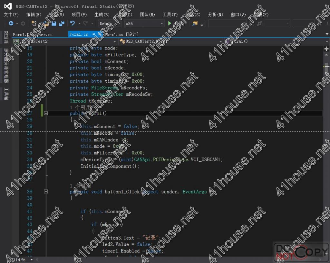
Task: Click on 'mCANIndex' on line 31
Action: [x=106, y=140]
